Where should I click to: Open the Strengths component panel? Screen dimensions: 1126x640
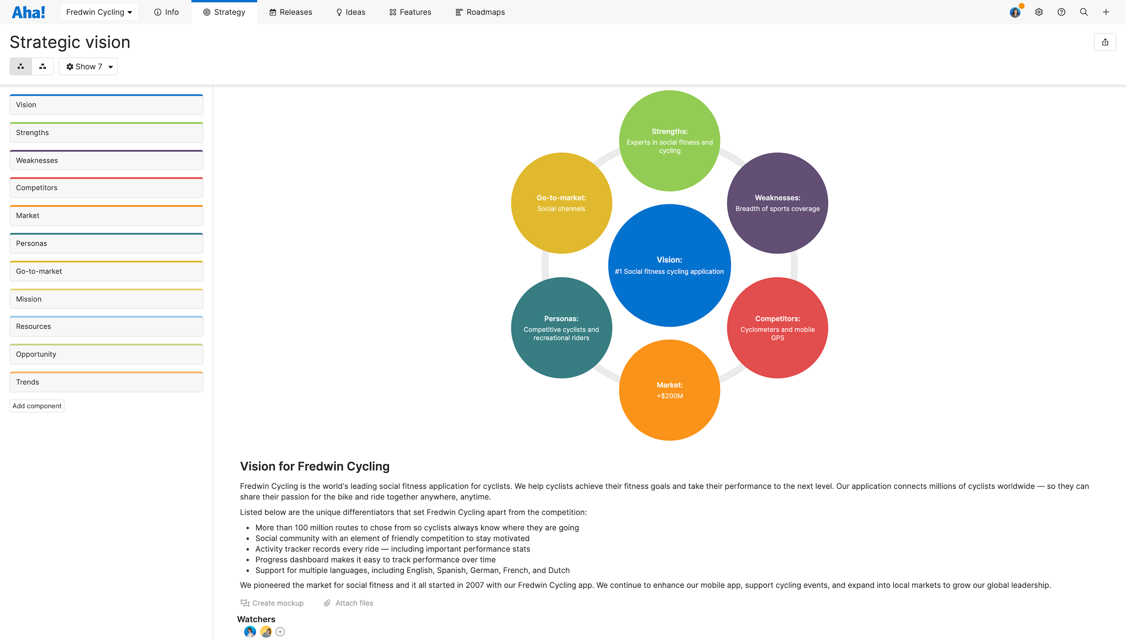coord(106,132)
